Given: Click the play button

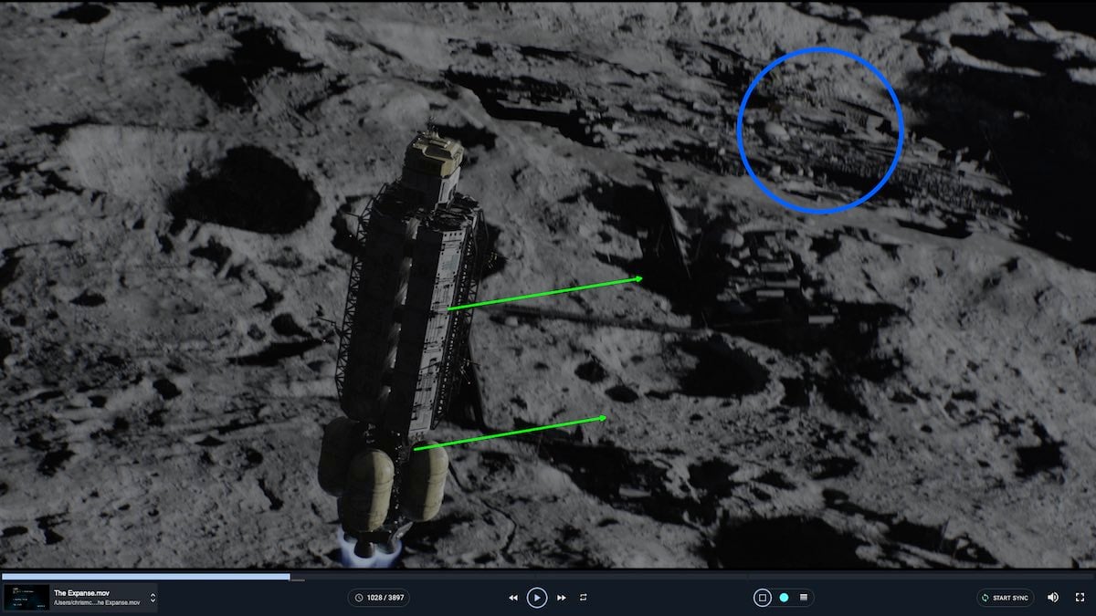Looking at the screenshot, I should 537,598.
